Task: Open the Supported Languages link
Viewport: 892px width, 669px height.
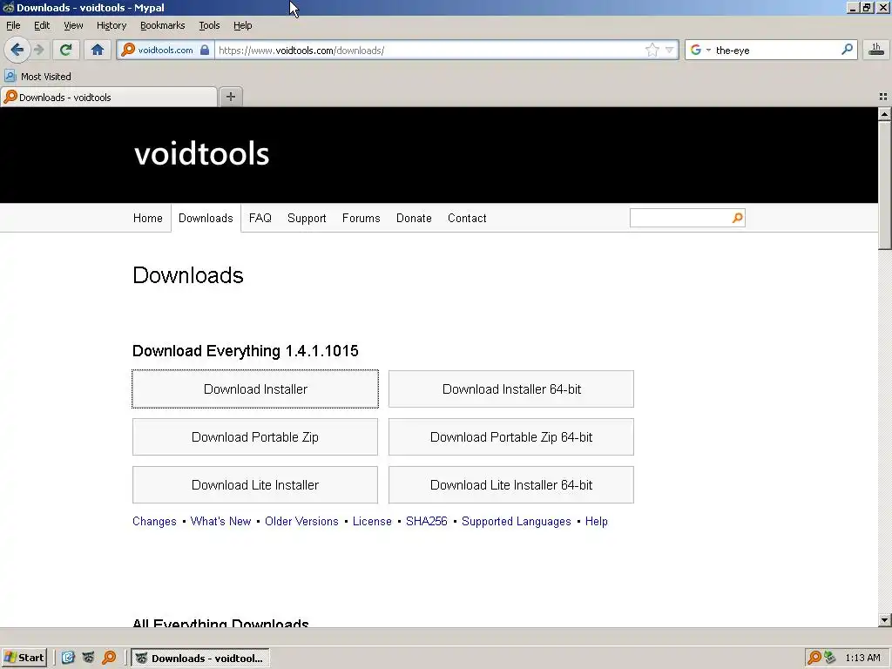Action: (516, 522)
